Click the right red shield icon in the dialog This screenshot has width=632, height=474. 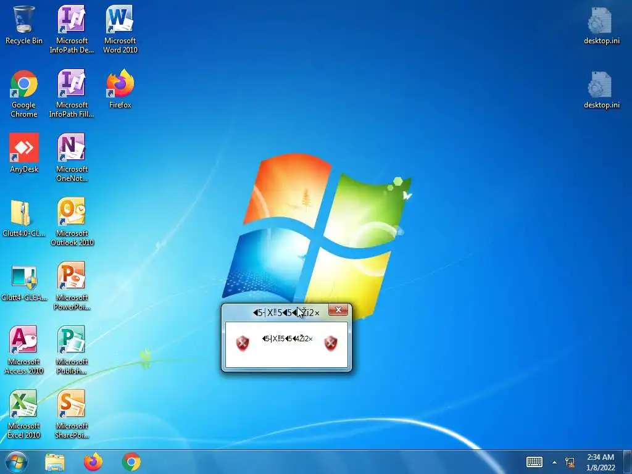coord(331,343)
